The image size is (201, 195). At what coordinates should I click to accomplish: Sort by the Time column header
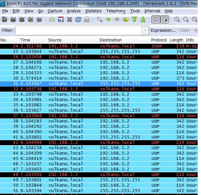(33, 40)
